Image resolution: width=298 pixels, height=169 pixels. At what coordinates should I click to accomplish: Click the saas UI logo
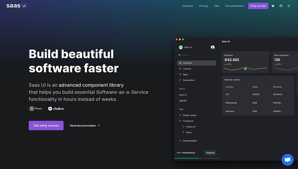coord(16,6)
